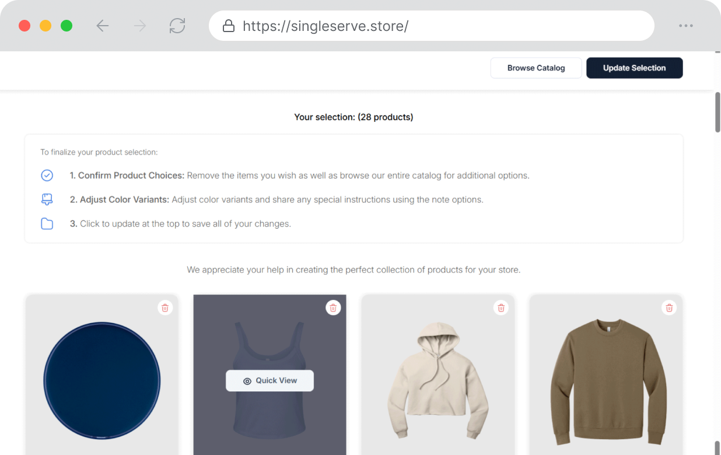Click the browser forward arrow
This screenshot has height=455, width=721.
tap(140, 26)
